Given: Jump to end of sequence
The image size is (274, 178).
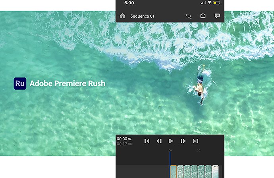Looking at the screenshot, I should pyautogui.click(x=195, y=141).
